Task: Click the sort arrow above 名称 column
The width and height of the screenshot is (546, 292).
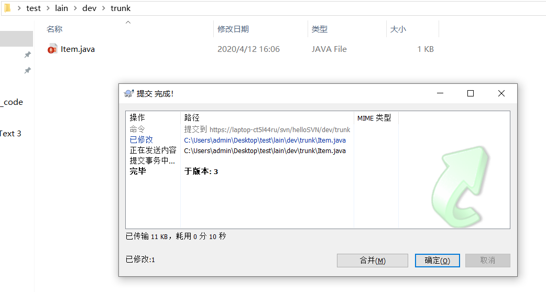Action: [128, 23]
